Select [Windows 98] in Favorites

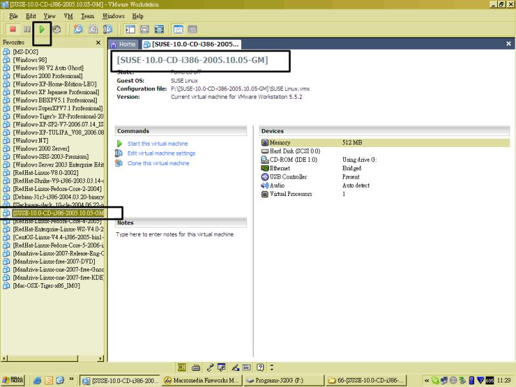(x=30, y=60)
